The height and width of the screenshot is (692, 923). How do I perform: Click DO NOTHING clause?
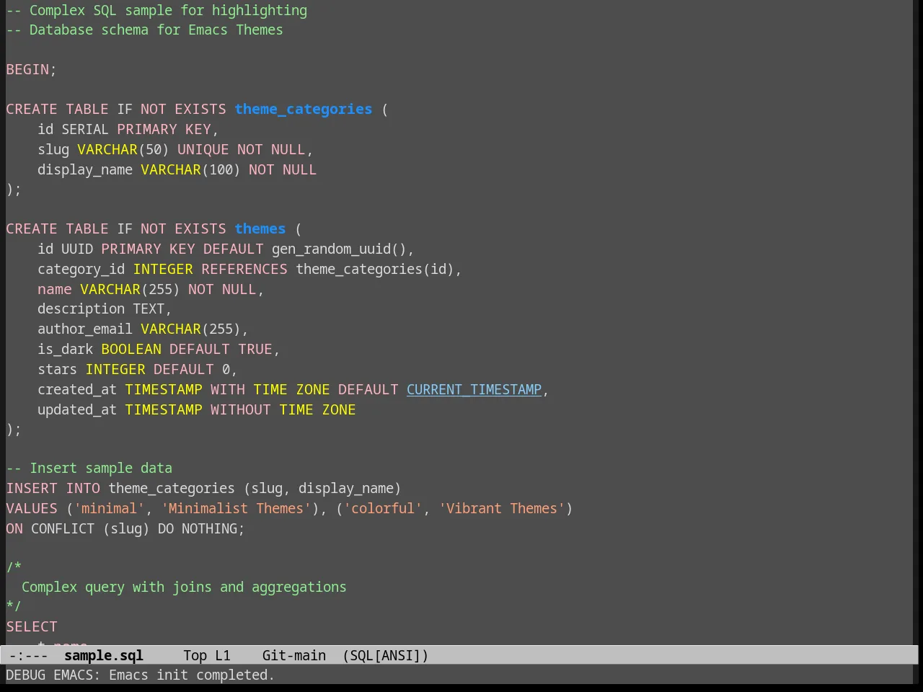197,528
